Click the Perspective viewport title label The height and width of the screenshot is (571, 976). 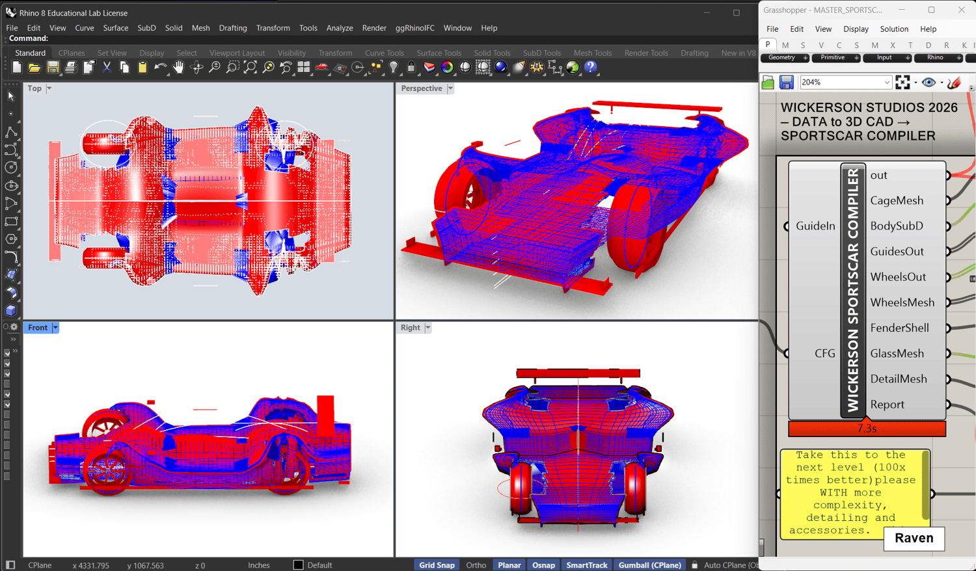[x=422, y=88]
